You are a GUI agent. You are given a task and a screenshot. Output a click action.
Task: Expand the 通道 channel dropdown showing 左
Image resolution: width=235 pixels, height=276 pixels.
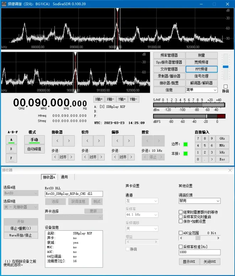[x=142, y=201]
